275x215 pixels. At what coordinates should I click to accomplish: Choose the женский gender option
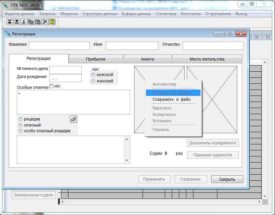click(93, 81)
